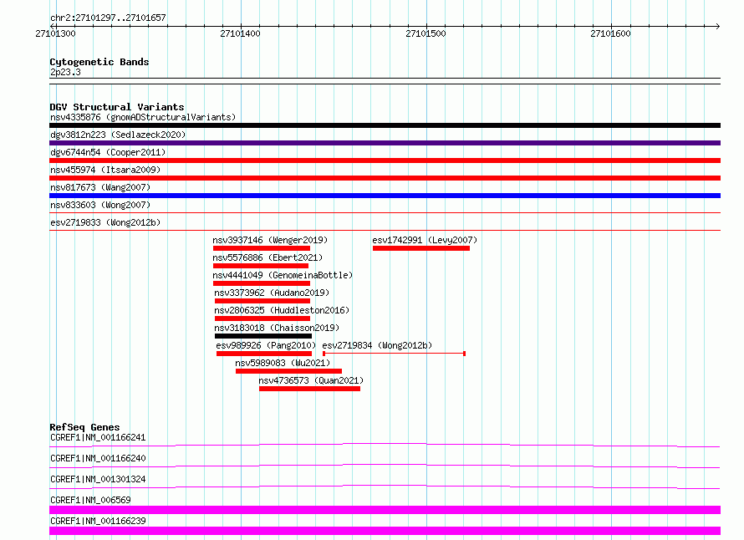Click the CGREF1|NM_001166239 magenta gene bar
Viewport: 744px width, 540px height.
click(x=385, y=531)
